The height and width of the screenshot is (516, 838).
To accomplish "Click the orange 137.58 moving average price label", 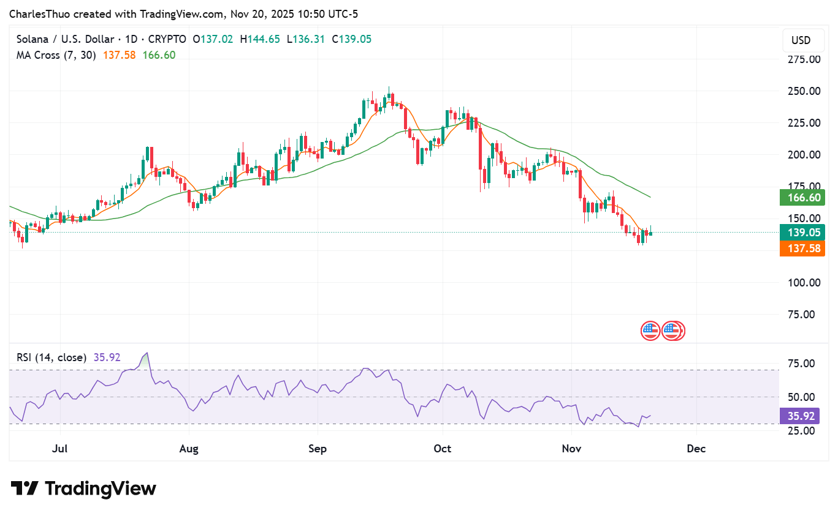I will pos(802,249).
